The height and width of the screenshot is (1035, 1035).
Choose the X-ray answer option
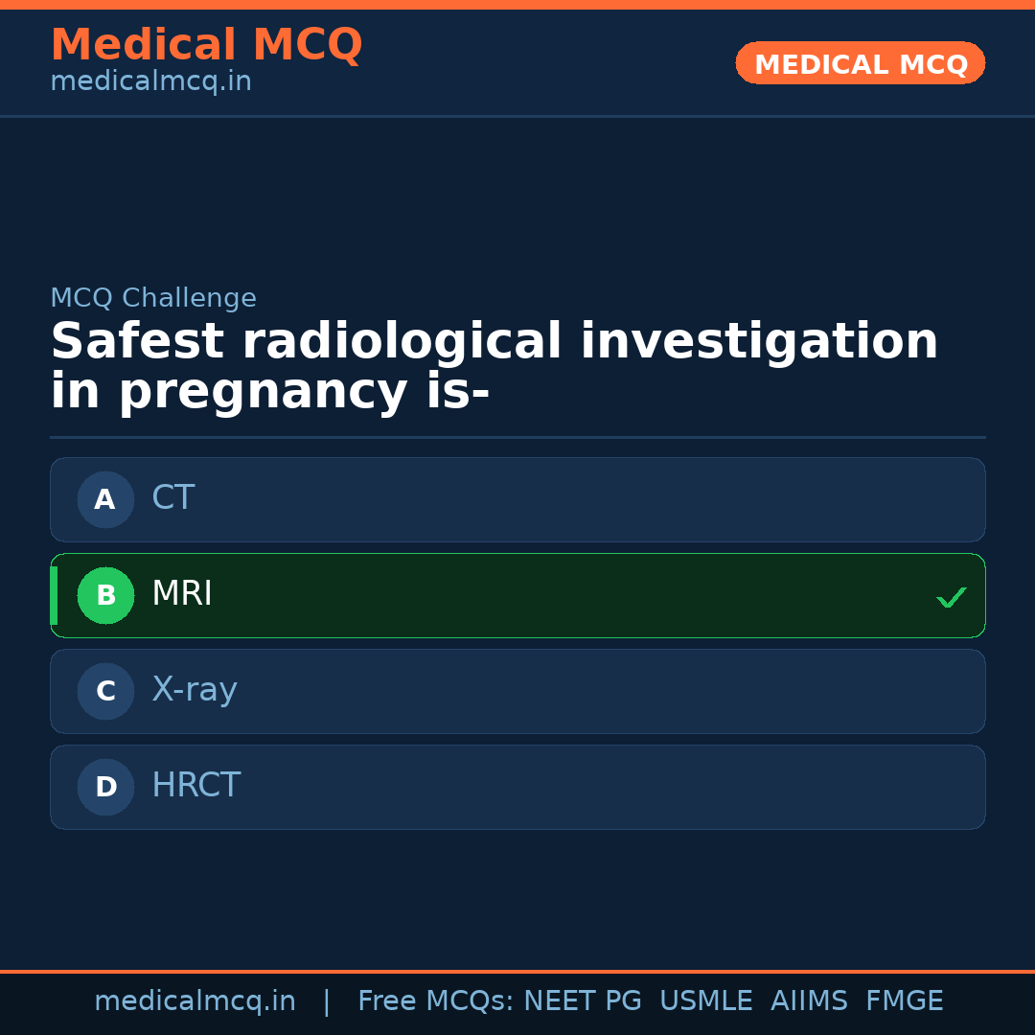(x=517, y=691)
